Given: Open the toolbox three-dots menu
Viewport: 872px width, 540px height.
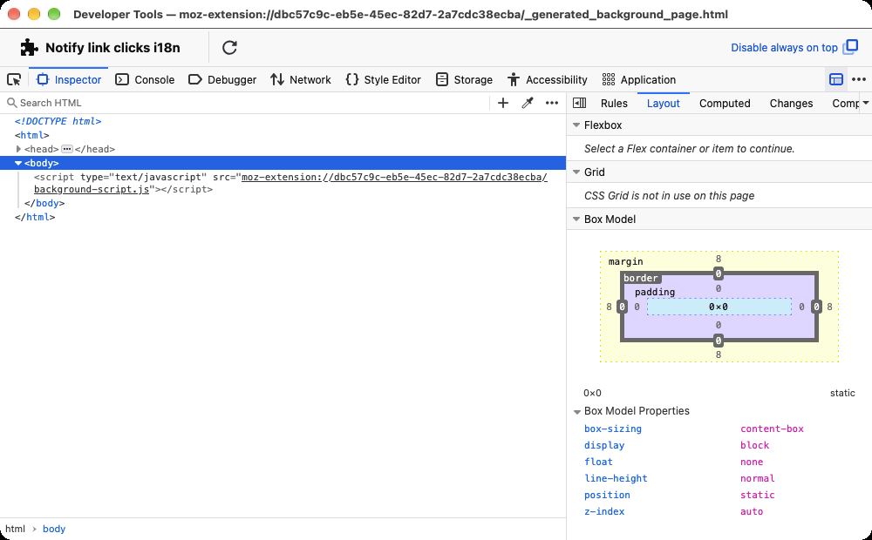Looking at the screenshot, I should pyautogui.click(x=859, y=79).
